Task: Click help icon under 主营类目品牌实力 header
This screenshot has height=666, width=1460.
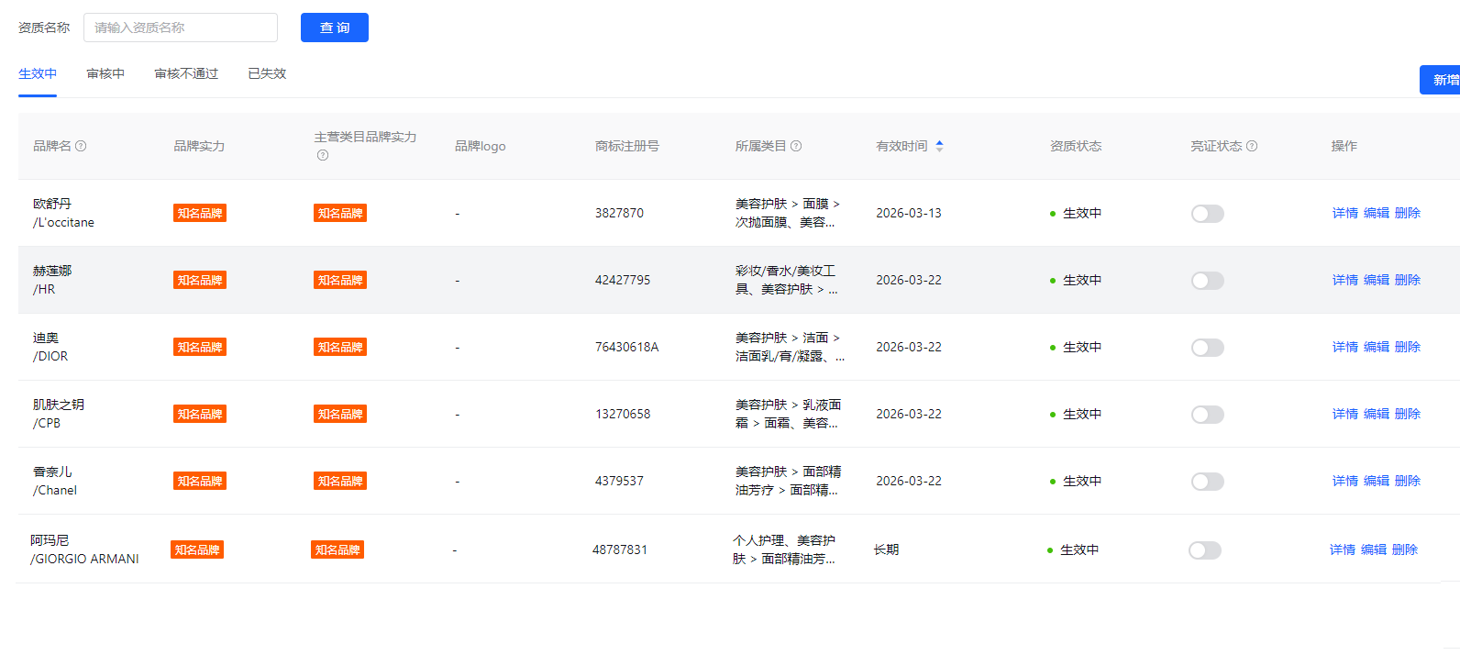Action: [x=323, y=155]
